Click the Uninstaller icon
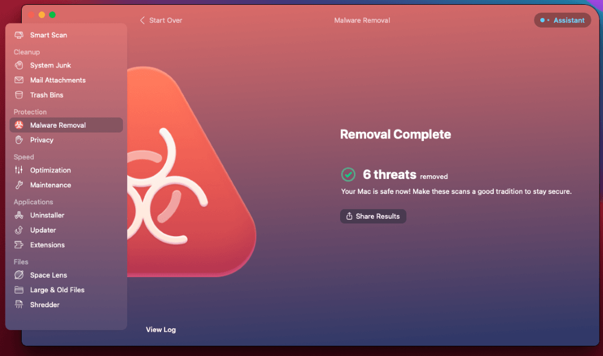This screenshot has height=356, width=603. (x=19, y=215)
